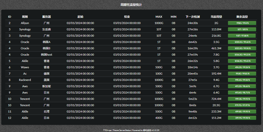Click the 哪吒监控 link in the footer
The height and width of the screenshot is (132, 263).
[x=147, y=130]
